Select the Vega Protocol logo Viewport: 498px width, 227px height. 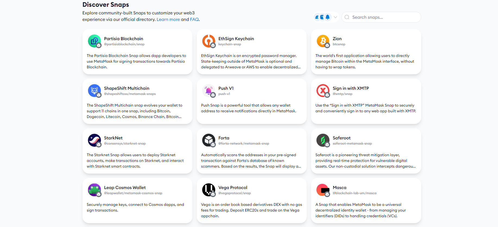pyautogui.click(x=209, y=190)
